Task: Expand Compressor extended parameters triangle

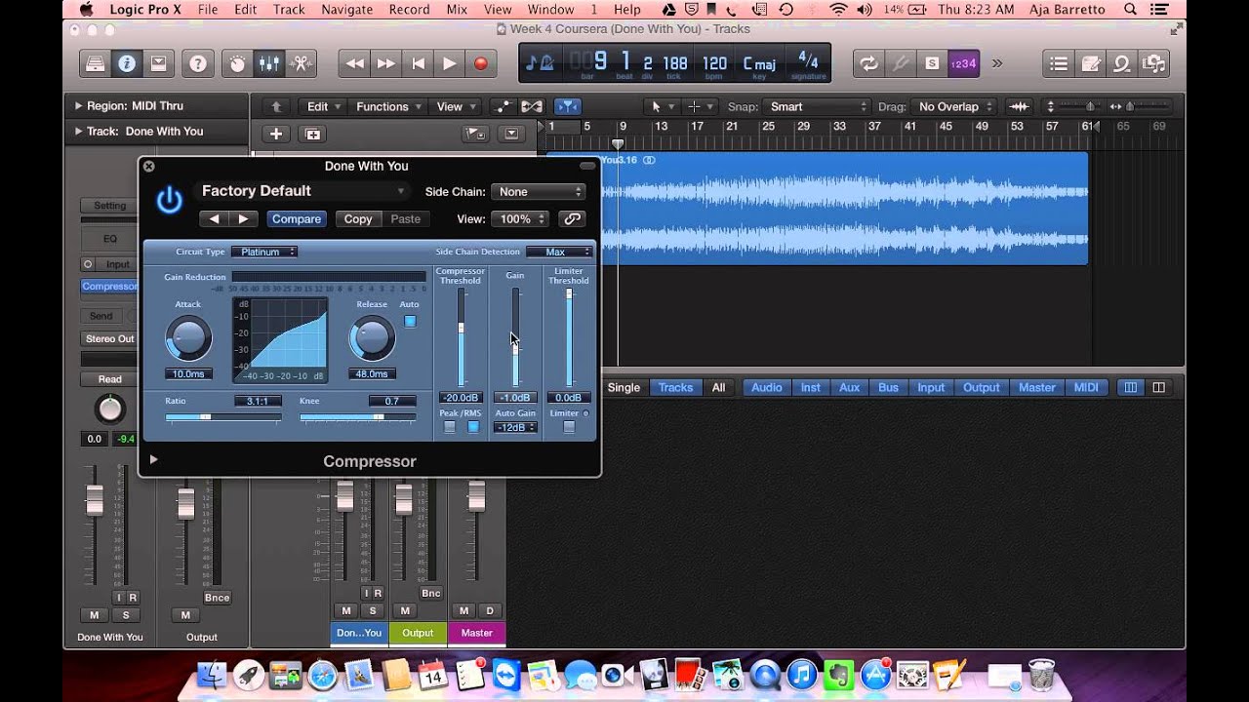Action: point(153,459)
